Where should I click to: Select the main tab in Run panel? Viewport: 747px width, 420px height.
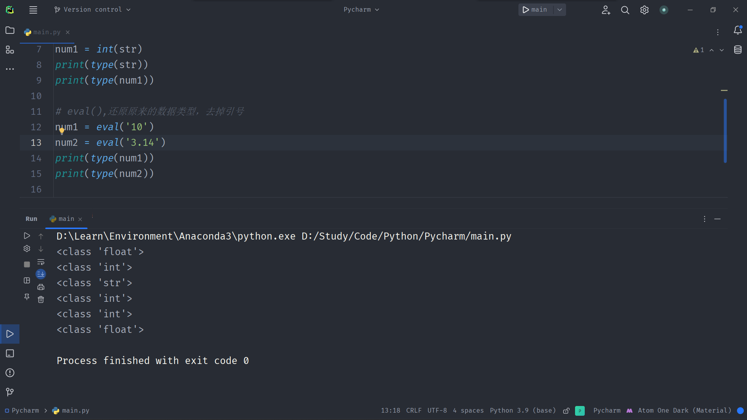(66, 219)
